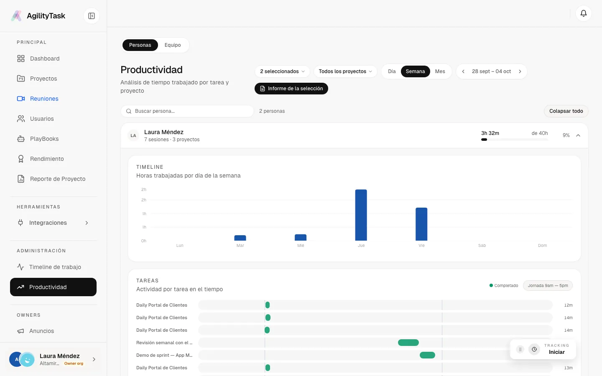Click Laura Méndez hours progress bar

(515, 140)
